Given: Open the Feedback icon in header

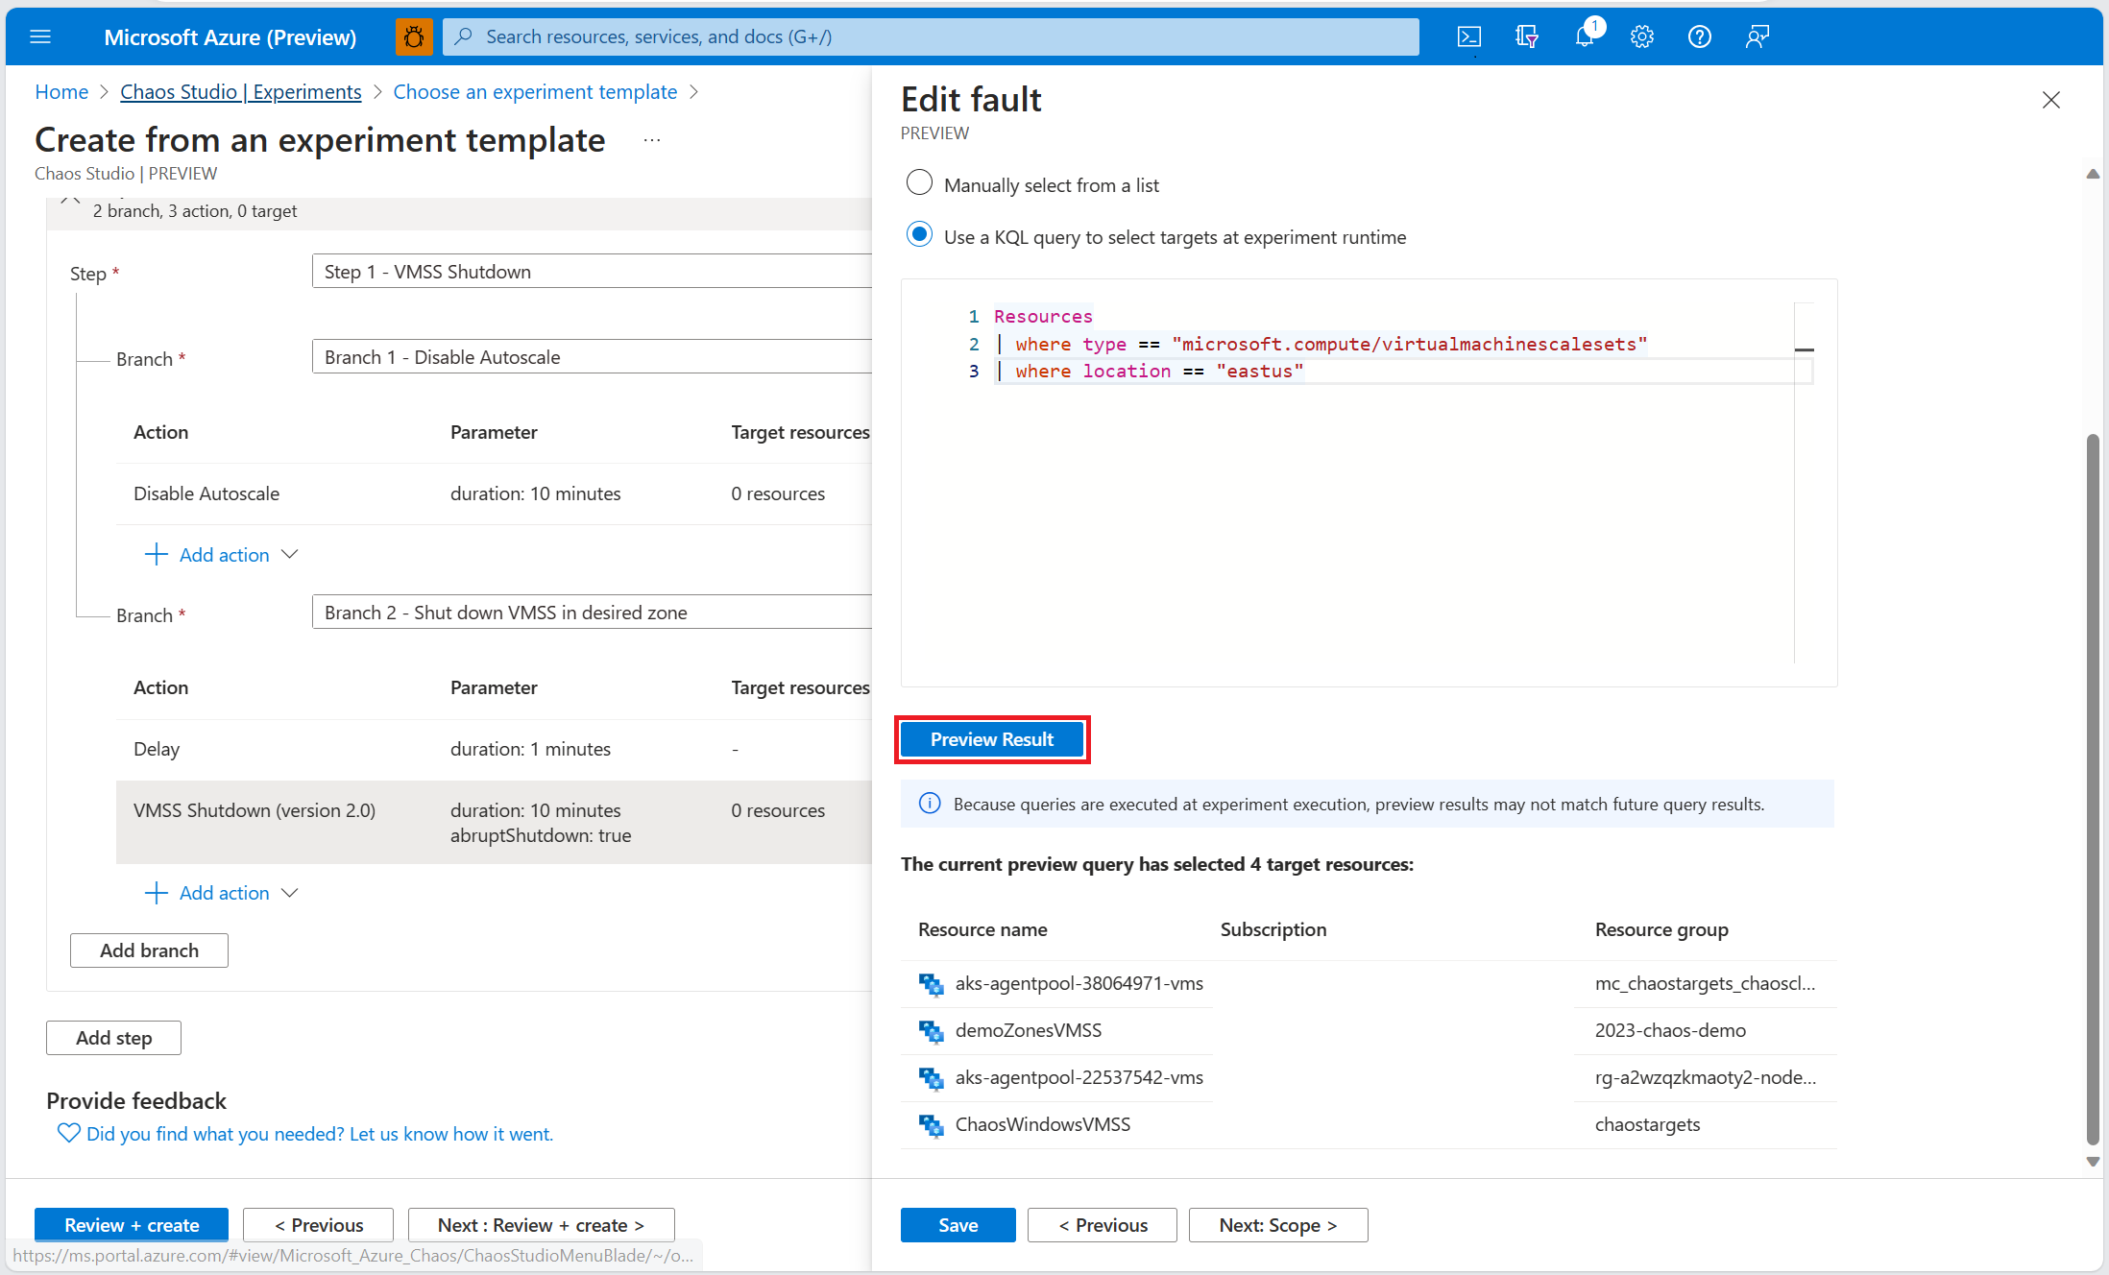Looking at the screenshot, I should point(1757,36).
